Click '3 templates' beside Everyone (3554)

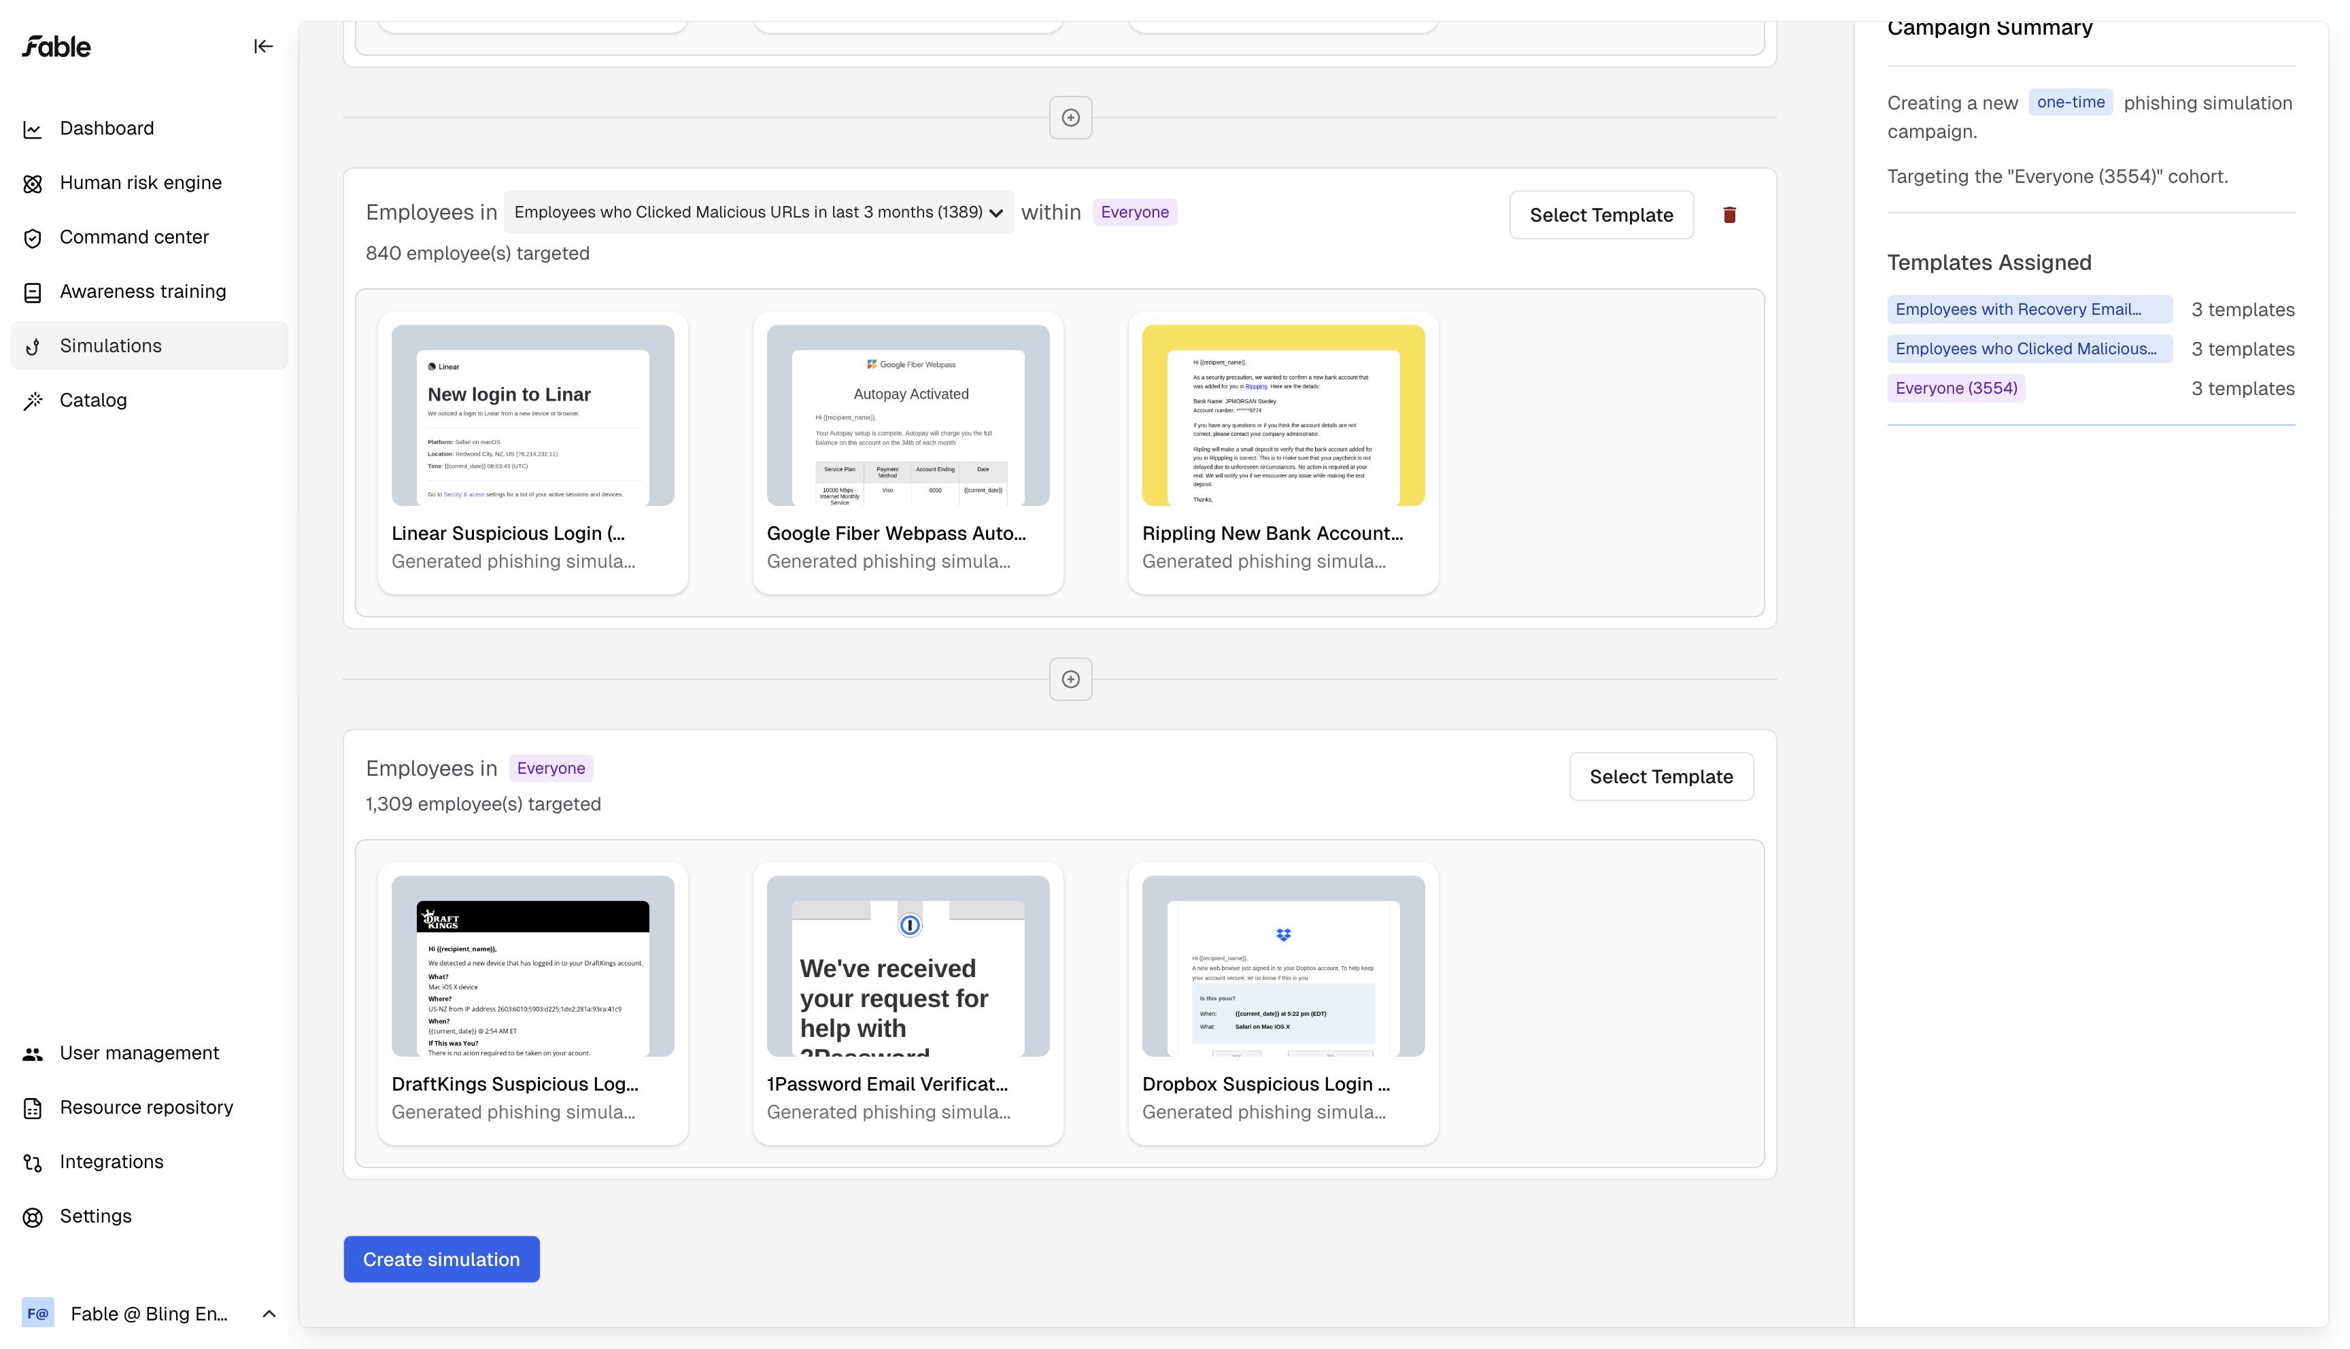pyautogui.click(x=2243, y=388)
